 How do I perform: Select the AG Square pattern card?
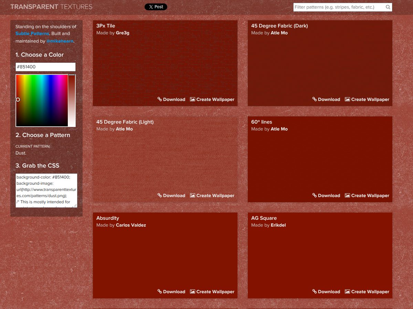click(x=320, y=255)
